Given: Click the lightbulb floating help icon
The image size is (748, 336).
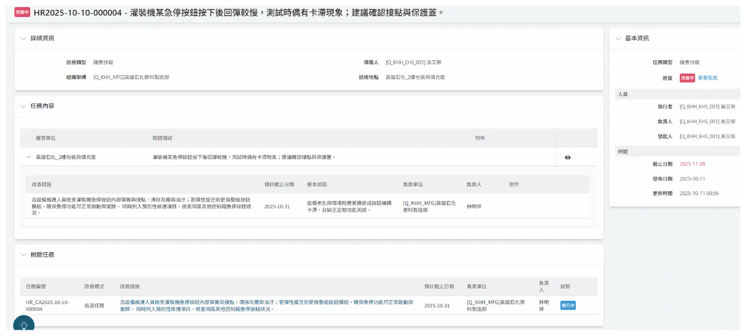Looking at the screenshot, I should [x=24, y=325].
